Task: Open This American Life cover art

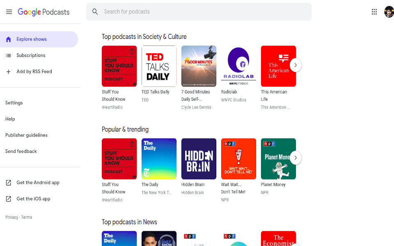Action: click(x=278, y=66)
